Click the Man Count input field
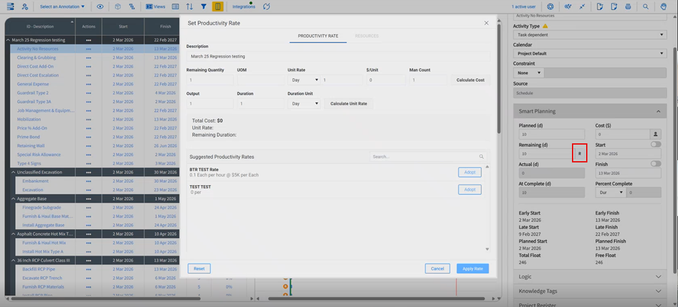Viewport: 678px width, 307px height. click(428, 80)
